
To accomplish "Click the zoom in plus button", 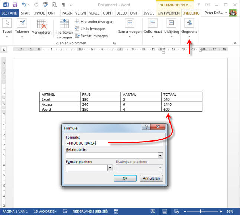I will tap(221, 212).
